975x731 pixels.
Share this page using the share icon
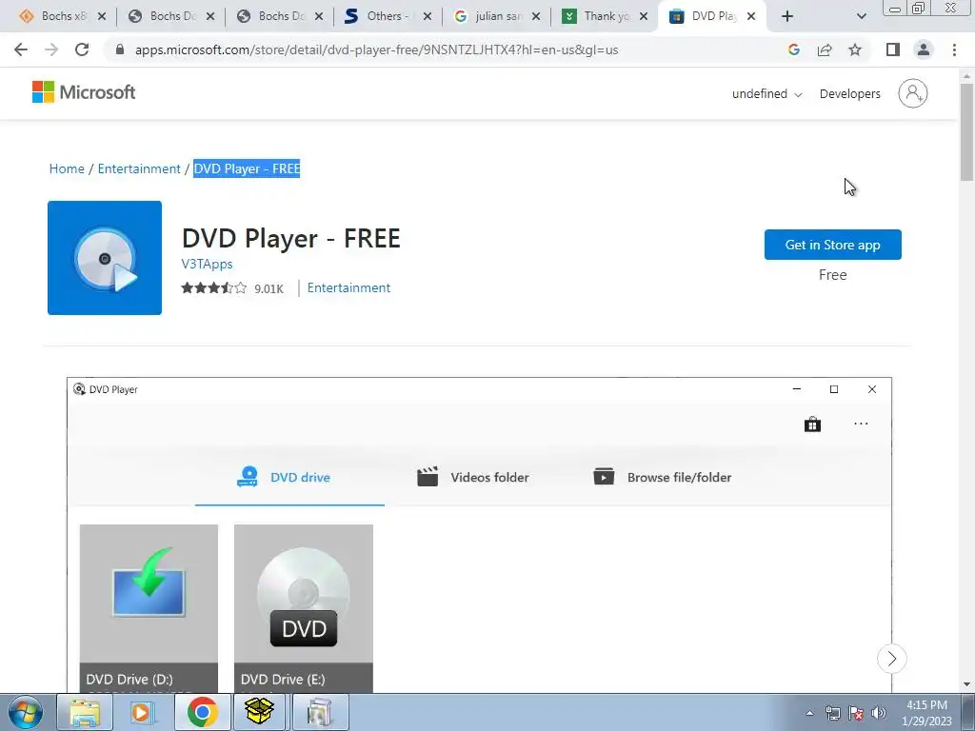click(825, 49)
